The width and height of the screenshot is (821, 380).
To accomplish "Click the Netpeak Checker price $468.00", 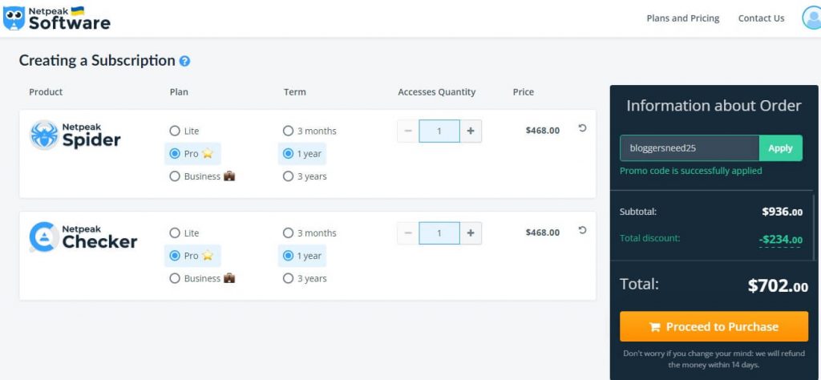I will point(543,232).
